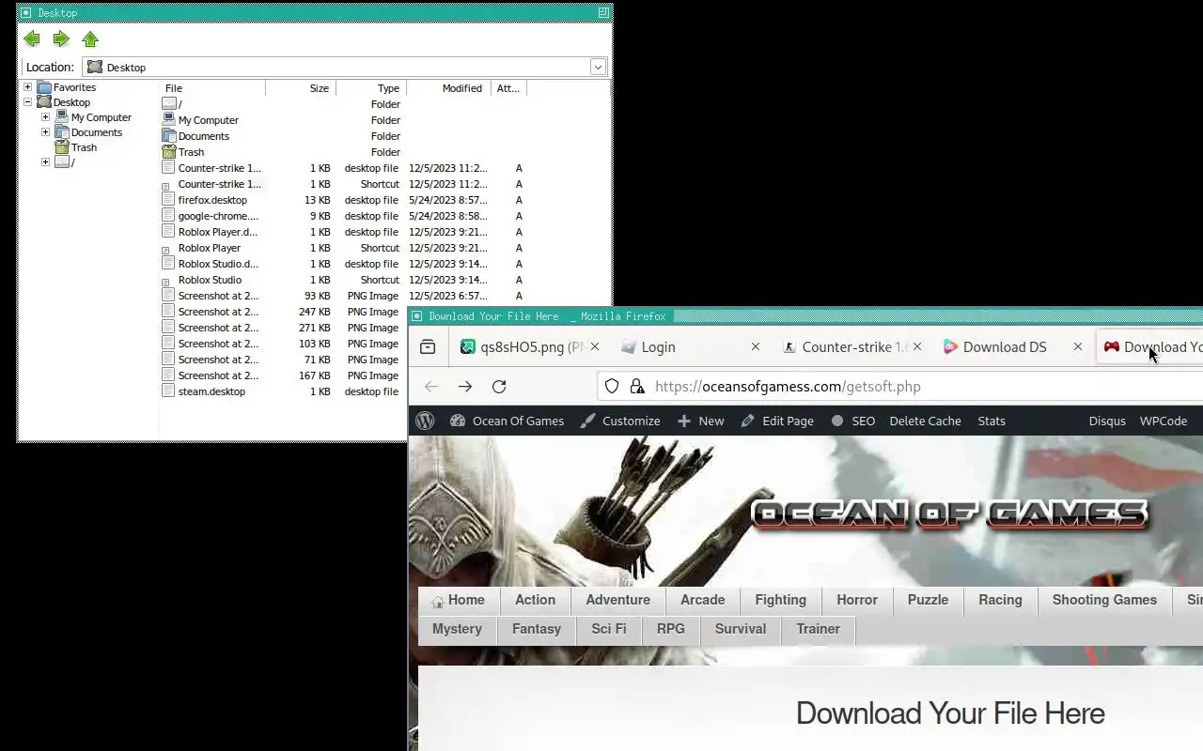1203x751 pixels.
Task: Click New in WordPress admin bar
Action: pos(701,421)
